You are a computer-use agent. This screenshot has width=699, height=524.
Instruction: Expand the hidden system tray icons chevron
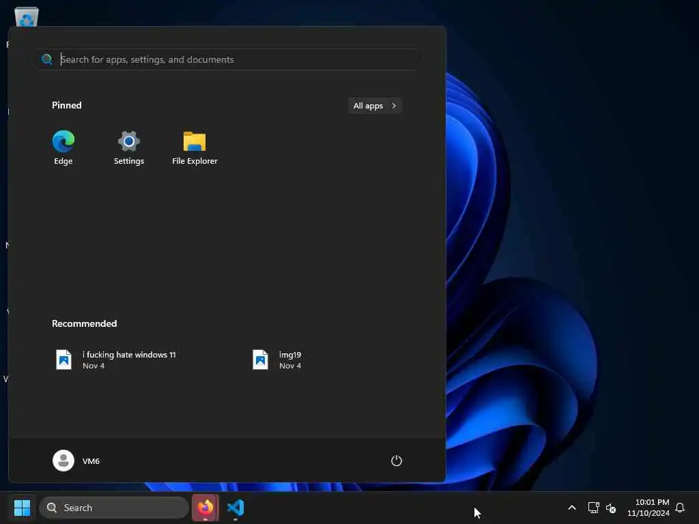(x=572, y=508)
